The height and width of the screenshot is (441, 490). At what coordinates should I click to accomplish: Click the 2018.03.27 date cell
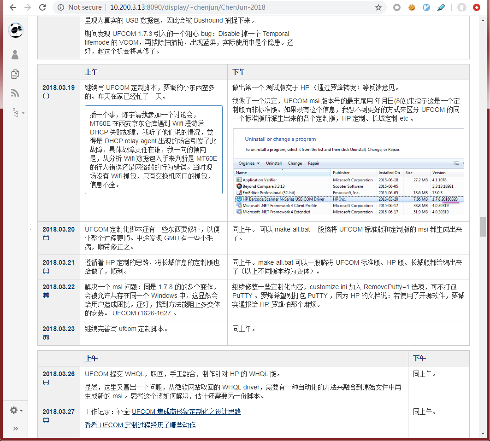59,418
